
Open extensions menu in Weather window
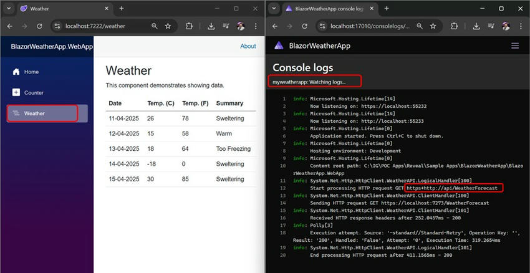click(x=189, y=26)
